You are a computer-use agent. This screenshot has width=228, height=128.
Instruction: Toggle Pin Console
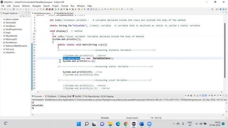[x=209, y=96]
